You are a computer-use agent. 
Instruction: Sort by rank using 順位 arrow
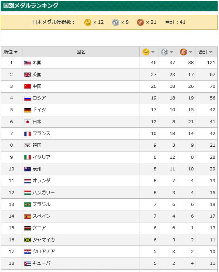(16, 52)
